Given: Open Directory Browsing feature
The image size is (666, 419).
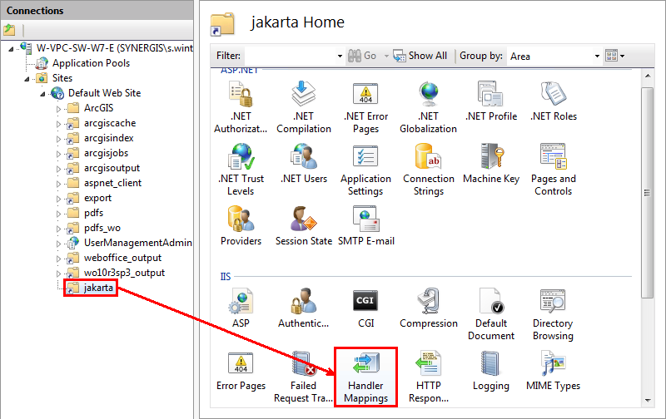Looking at the screenshot, I should click(553, 314).
